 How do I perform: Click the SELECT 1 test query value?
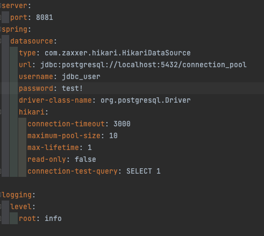pos(144,171)
